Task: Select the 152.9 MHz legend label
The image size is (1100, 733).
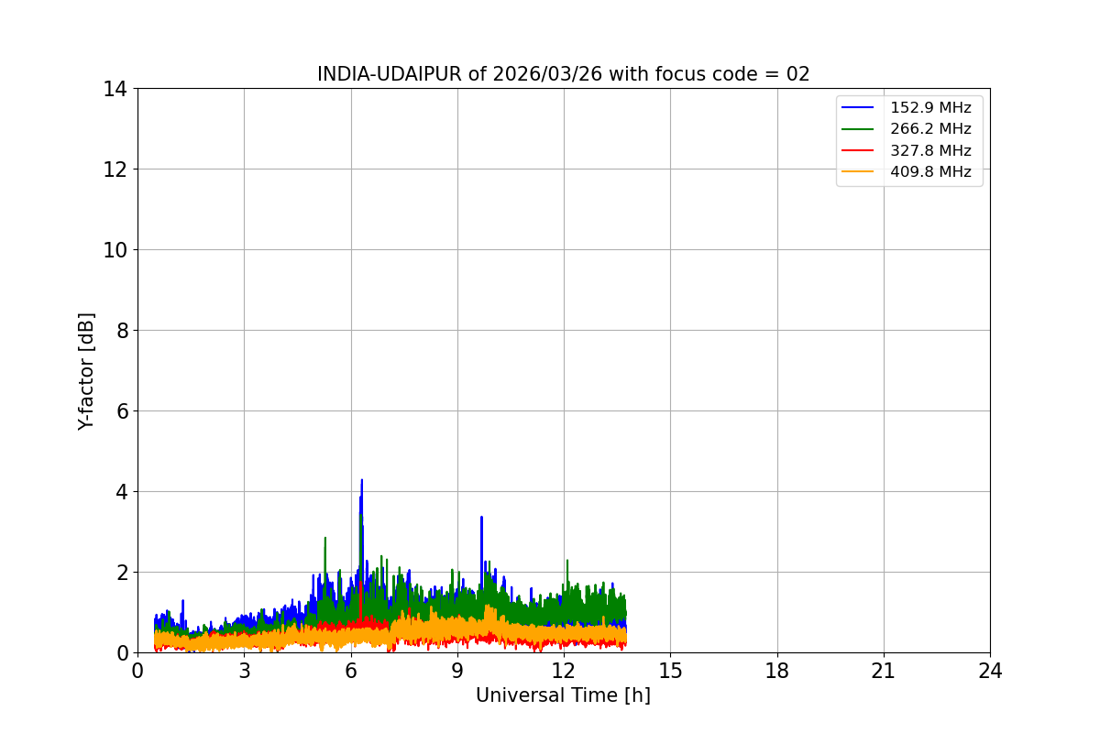Action: point(930,108)
